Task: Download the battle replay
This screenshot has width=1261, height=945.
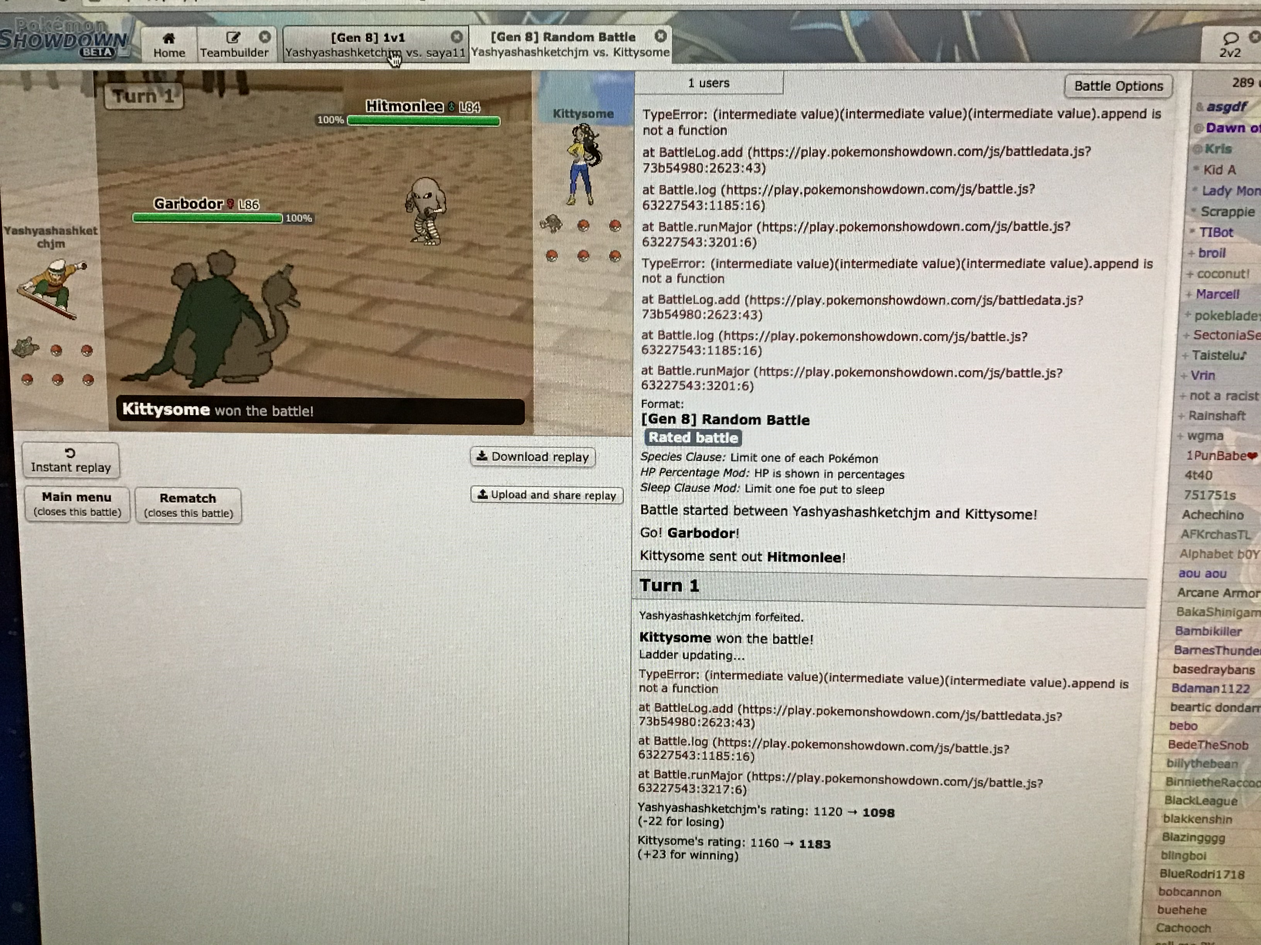Action: click(532, 457)
